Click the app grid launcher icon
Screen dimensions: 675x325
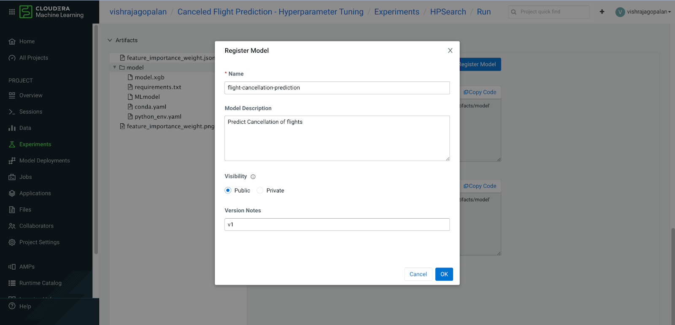(12, 12)
